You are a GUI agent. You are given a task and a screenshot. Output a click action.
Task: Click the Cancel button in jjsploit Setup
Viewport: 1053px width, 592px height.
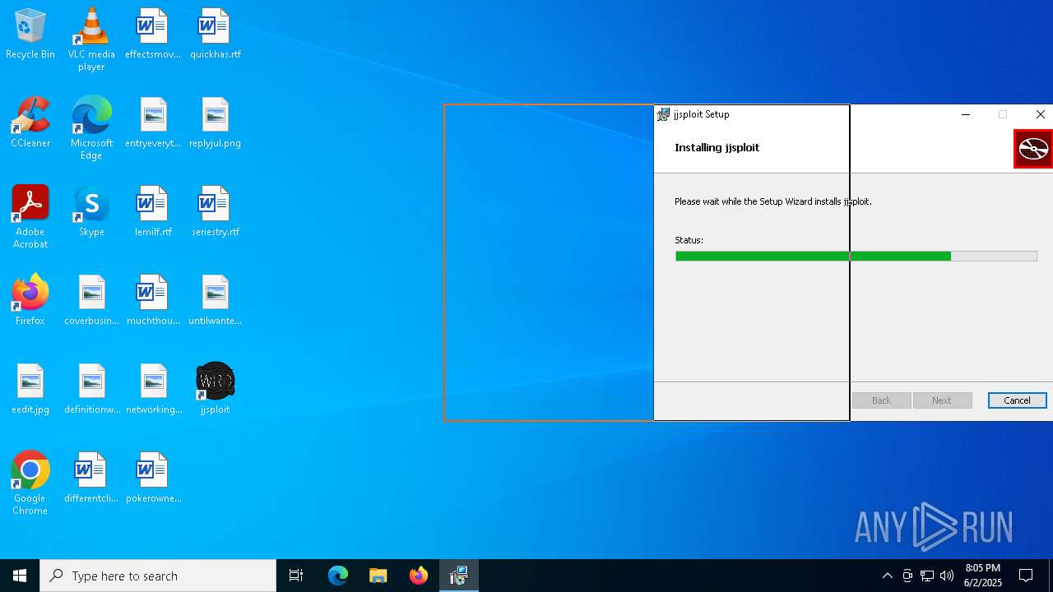tap(1017, 400)
